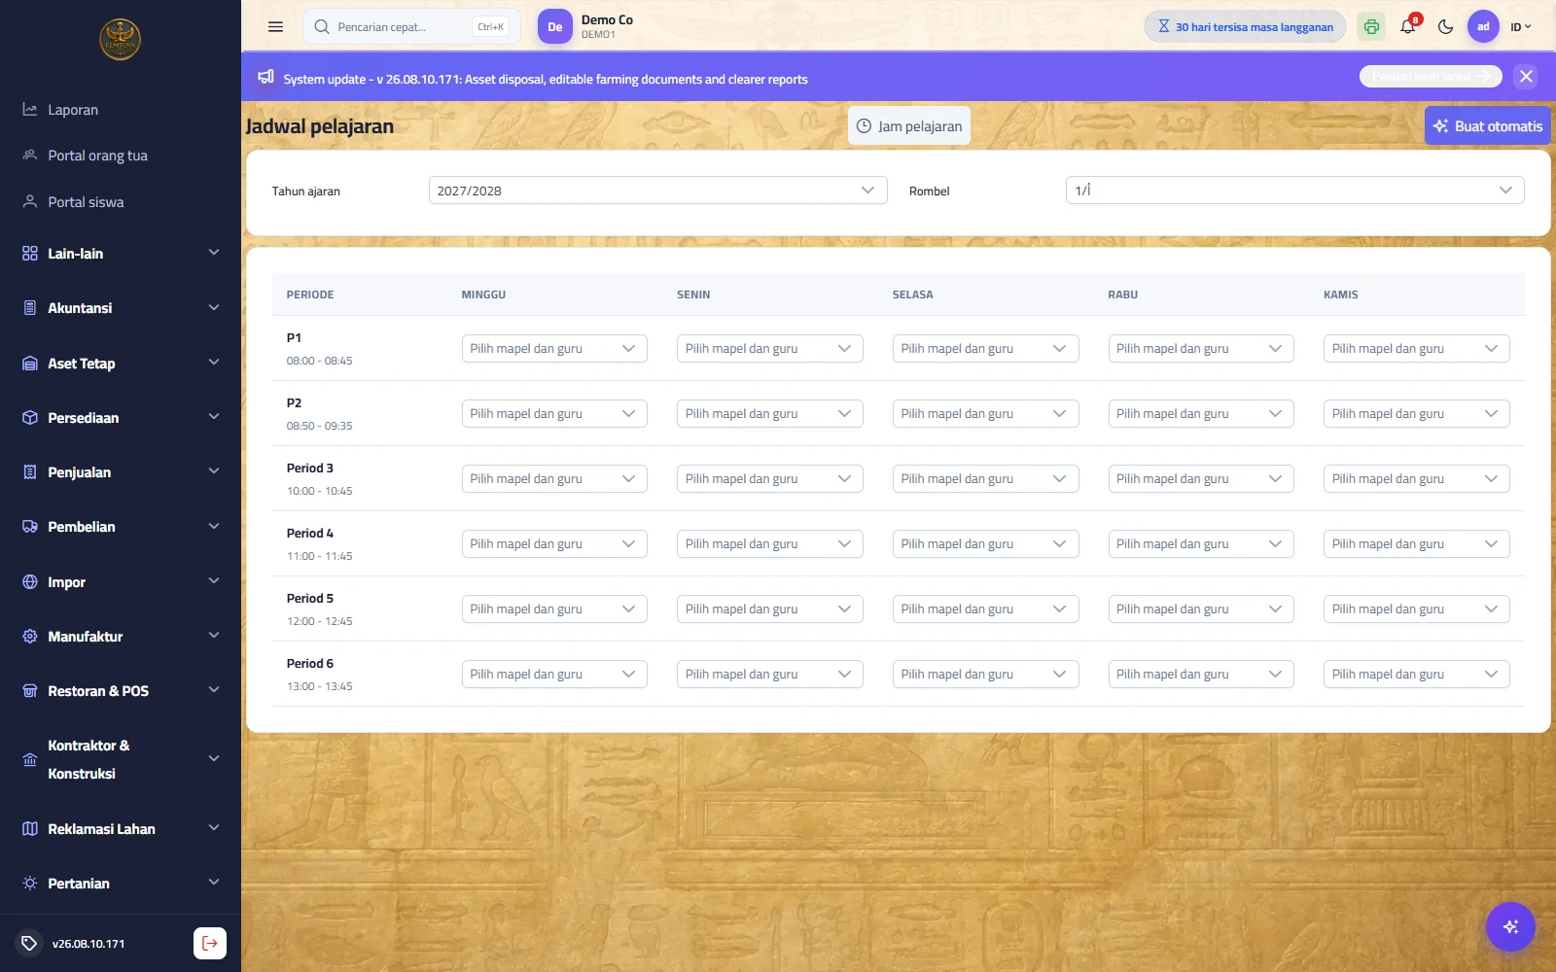Select mapel for P1 on Kamis

coord(1416,349)
